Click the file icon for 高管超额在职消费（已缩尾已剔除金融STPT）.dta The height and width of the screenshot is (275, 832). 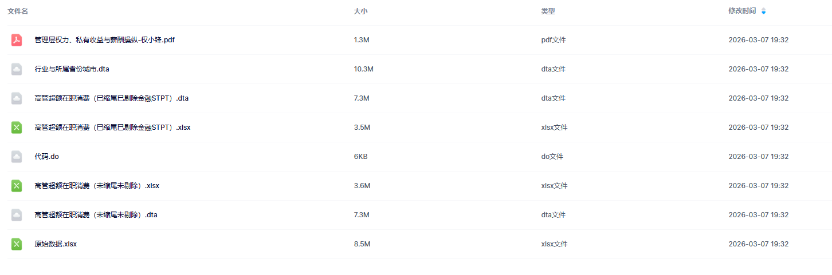pyautogui.click(x=17, y=98)
